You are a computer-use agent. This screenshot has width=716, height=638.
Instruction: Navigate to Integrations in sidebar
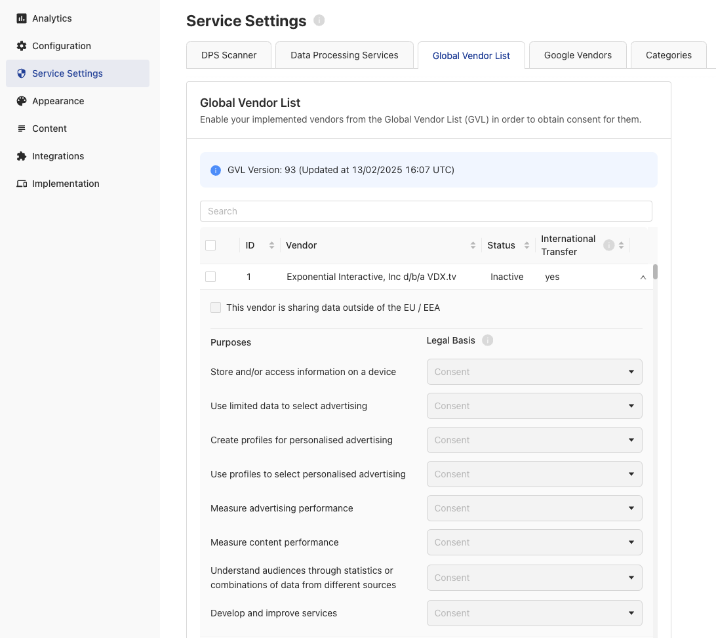77,156
